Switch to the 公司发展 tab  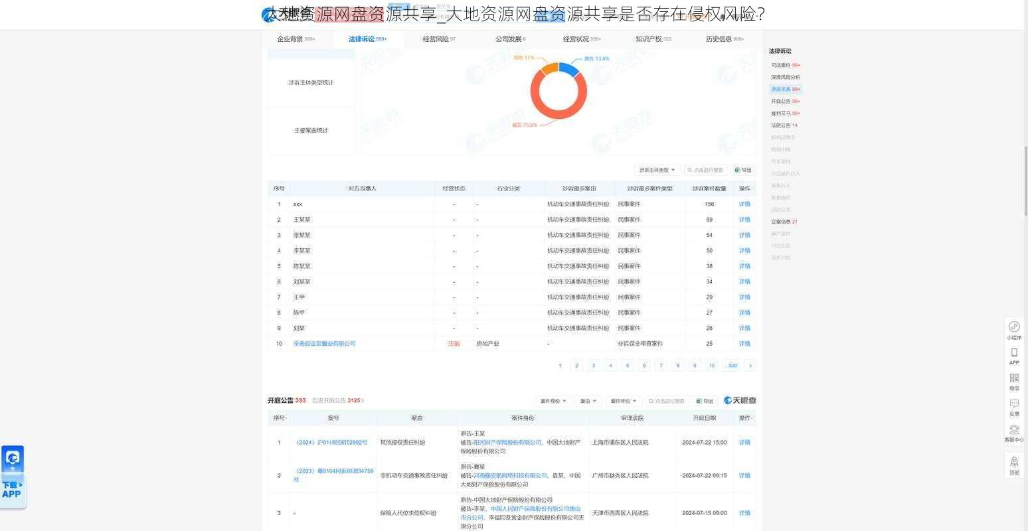click(x=510, y=39)
